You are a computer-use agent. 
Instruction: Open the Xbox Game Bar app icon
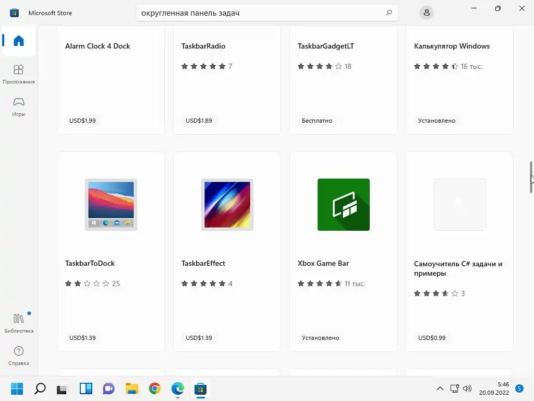pos(343,205)
